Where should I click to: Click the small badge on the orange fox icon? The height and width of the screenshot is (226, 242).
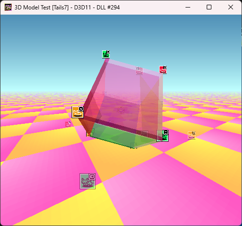(x=81, y=109)
